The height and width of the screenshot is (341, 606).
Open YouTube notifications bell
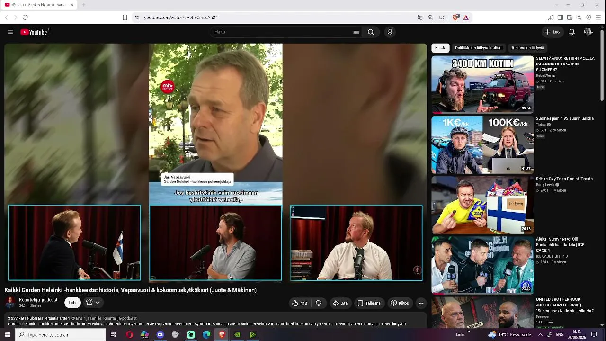572,32
